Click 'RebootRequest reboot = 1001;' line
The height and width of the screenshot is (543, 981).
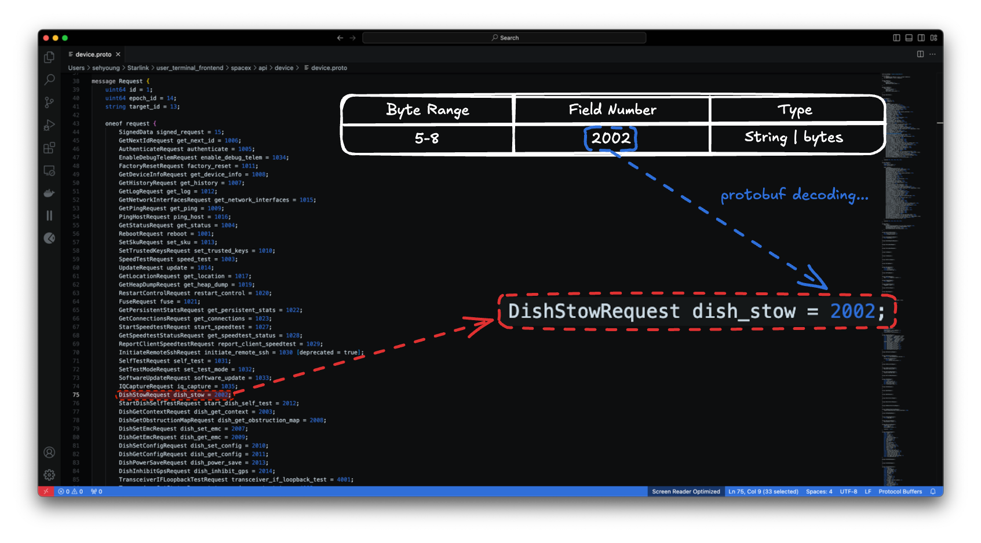pos(166,234)
